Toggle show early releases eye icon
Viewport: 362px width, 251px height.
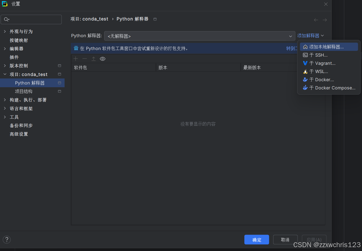103,59
